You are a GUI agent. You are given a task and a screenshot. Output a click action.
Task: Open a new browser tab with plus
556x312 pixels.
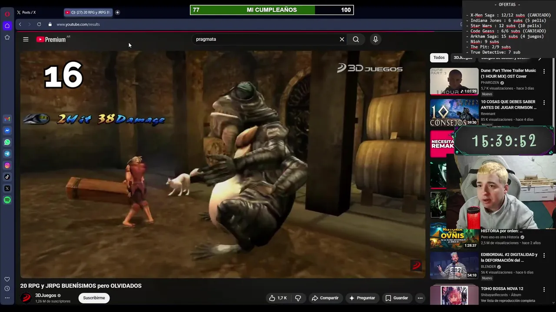(x=117, y=13)
